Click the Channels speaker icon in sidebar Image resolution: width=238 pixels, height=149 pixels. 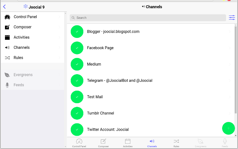[x=7, y=47]
